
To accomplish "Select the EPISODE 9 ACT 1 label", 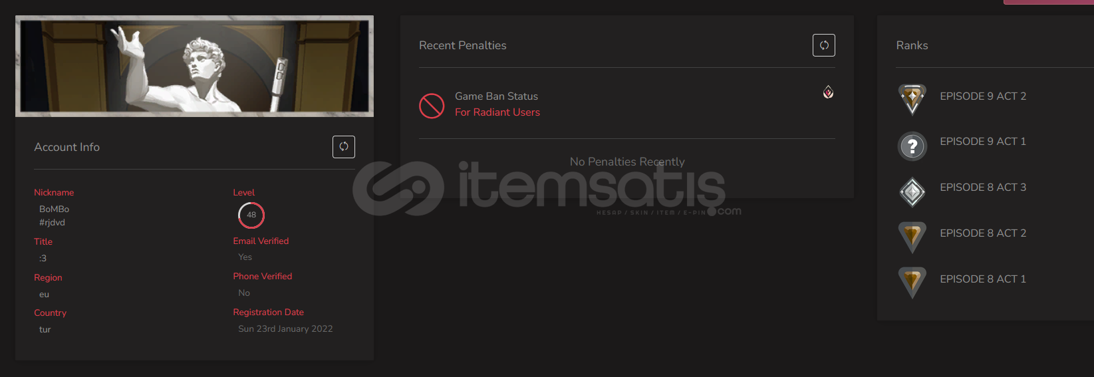I will click(983, 142).
